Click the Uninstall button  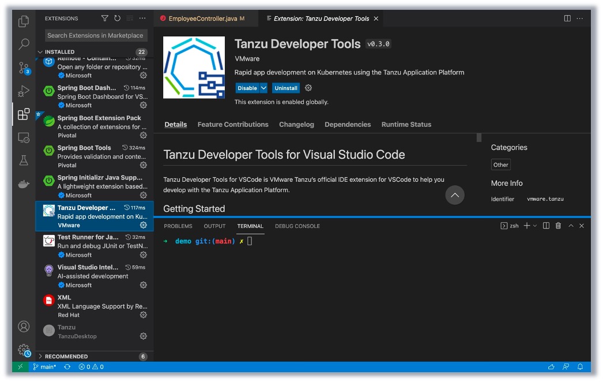tap(286, 88)
